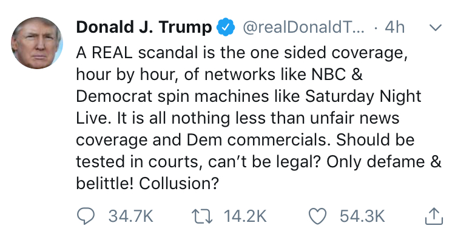Open the circular profile avatar photo
This screenshot has width=455, height=237.
(x=37, y=43)
